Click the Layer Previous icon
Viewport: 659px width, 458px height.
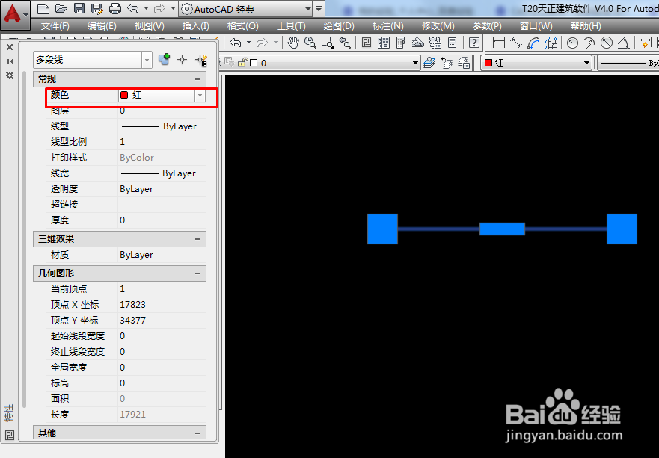click(447, 63)
